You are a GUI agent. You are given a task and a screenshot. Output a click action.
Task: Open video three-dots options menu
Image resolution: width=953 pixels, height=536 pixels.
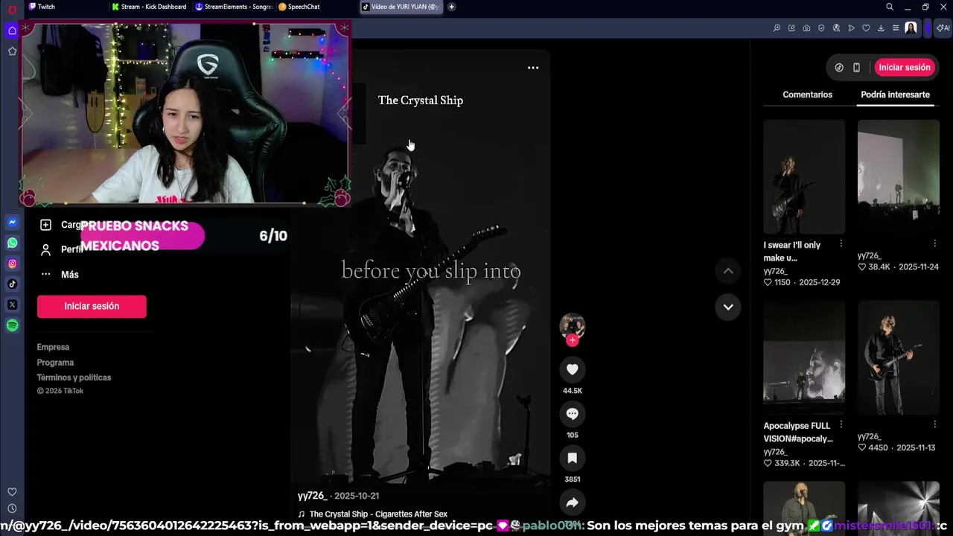(x=533, y=68)
